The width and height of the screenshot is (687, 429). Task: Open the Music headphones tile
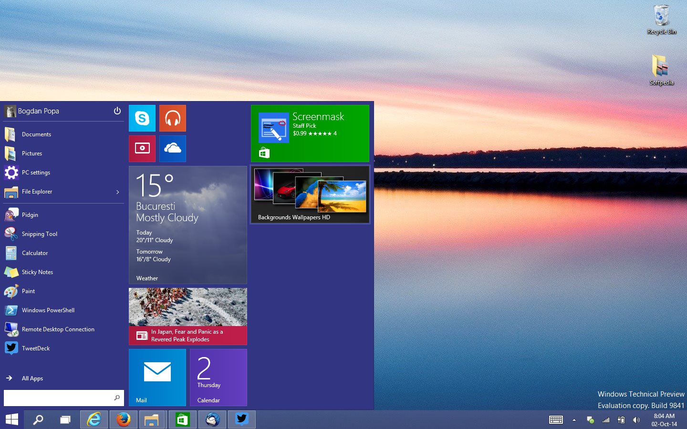(x=173, y=118)
